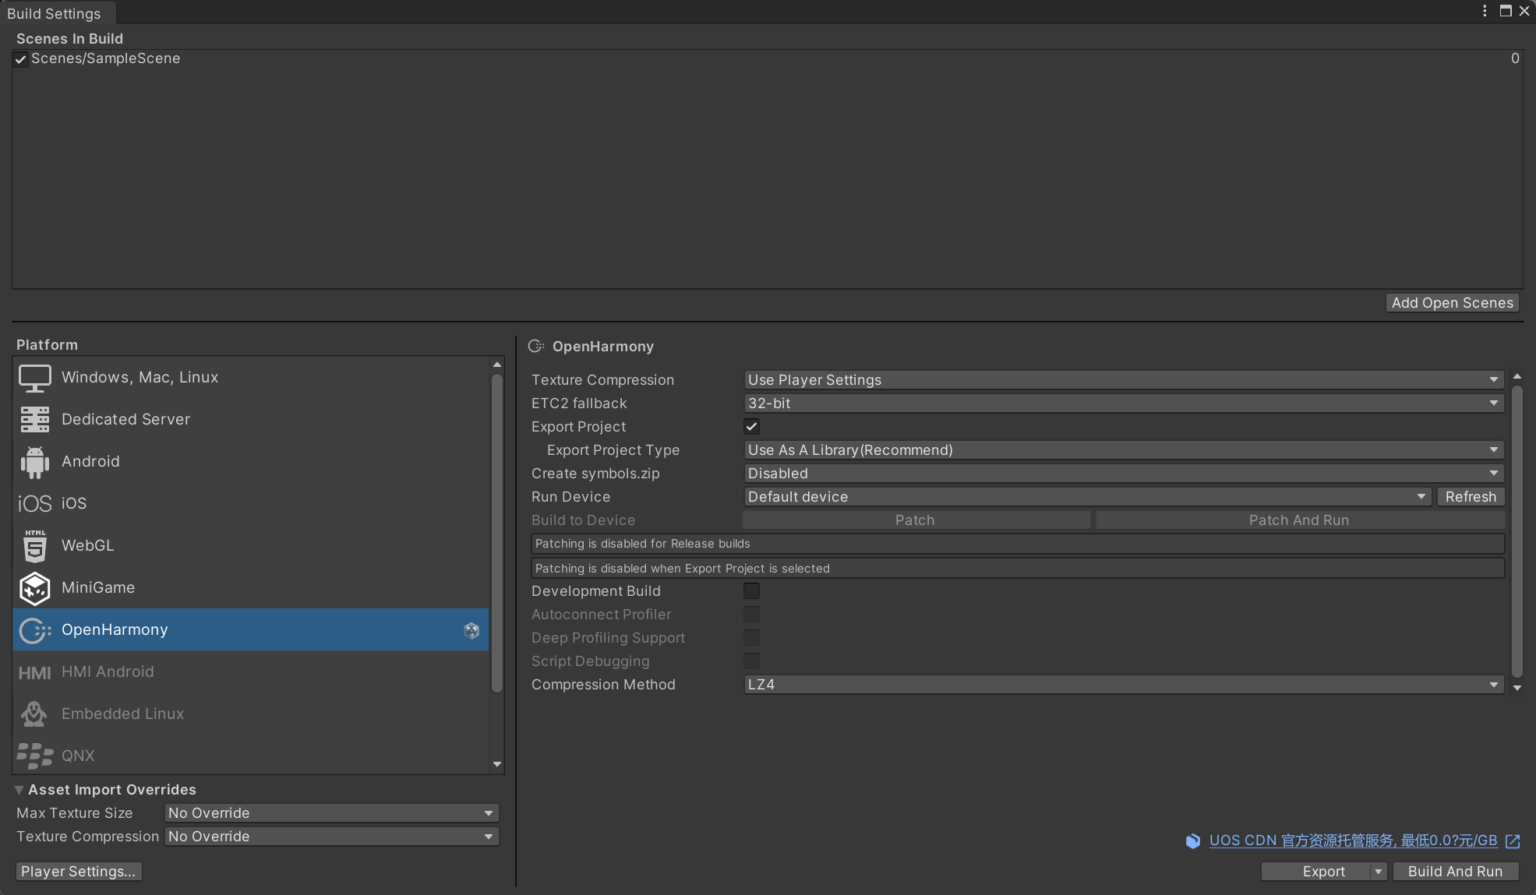Image resolution: width=1536 pixels, height=895 pixels.
Task: Open the window options kebab menu
Action: 1485,11
